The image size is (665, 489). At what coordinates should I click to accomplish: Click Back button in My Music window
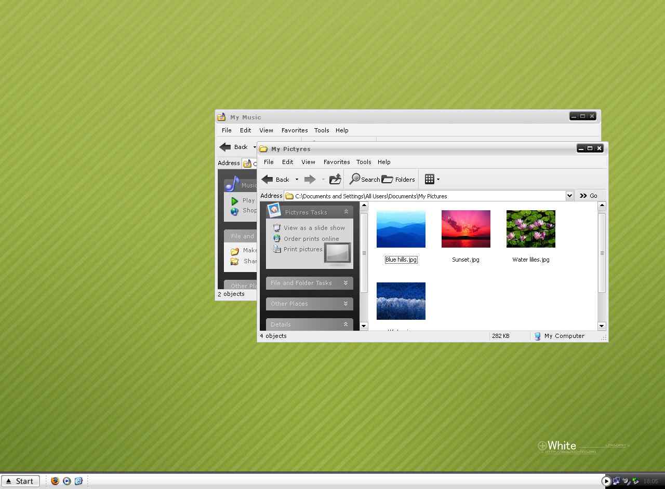click(234, 147)
